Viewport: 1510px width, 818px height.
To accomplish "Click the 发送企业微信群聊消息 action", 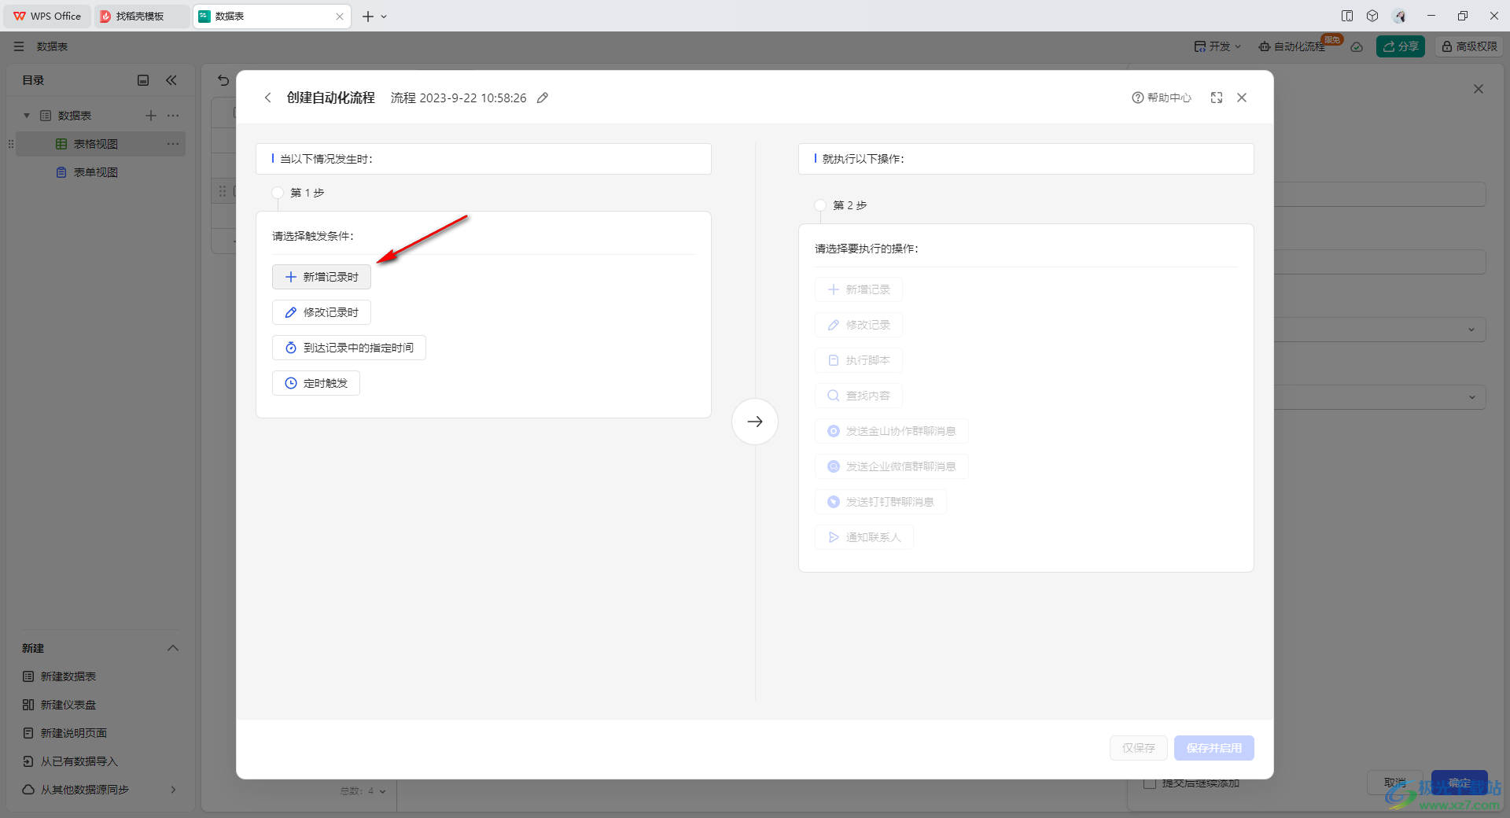I will coord(892,466).
